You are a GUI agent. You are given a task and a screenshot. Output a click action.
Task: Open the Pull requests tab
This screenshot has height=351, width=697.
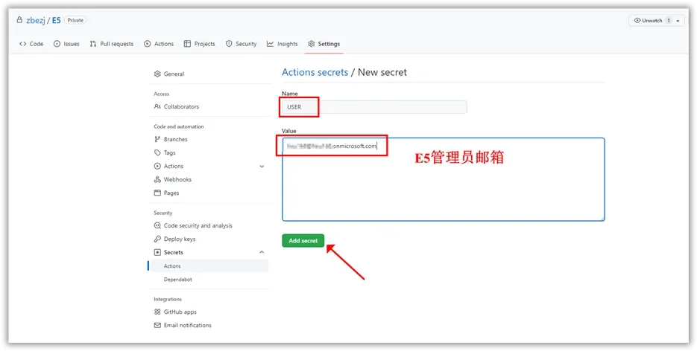coord(111,44)
